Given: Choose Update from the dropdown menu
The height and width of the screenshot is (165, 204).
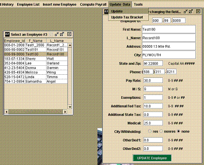Looking at the screenshot, I should (128, 11).
